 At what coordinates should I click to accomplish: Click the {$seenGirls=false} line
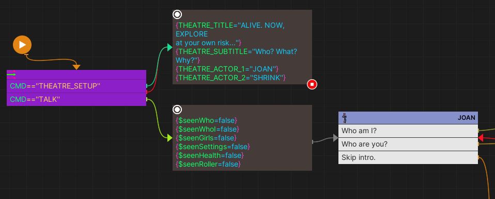(x=206, y=138)
